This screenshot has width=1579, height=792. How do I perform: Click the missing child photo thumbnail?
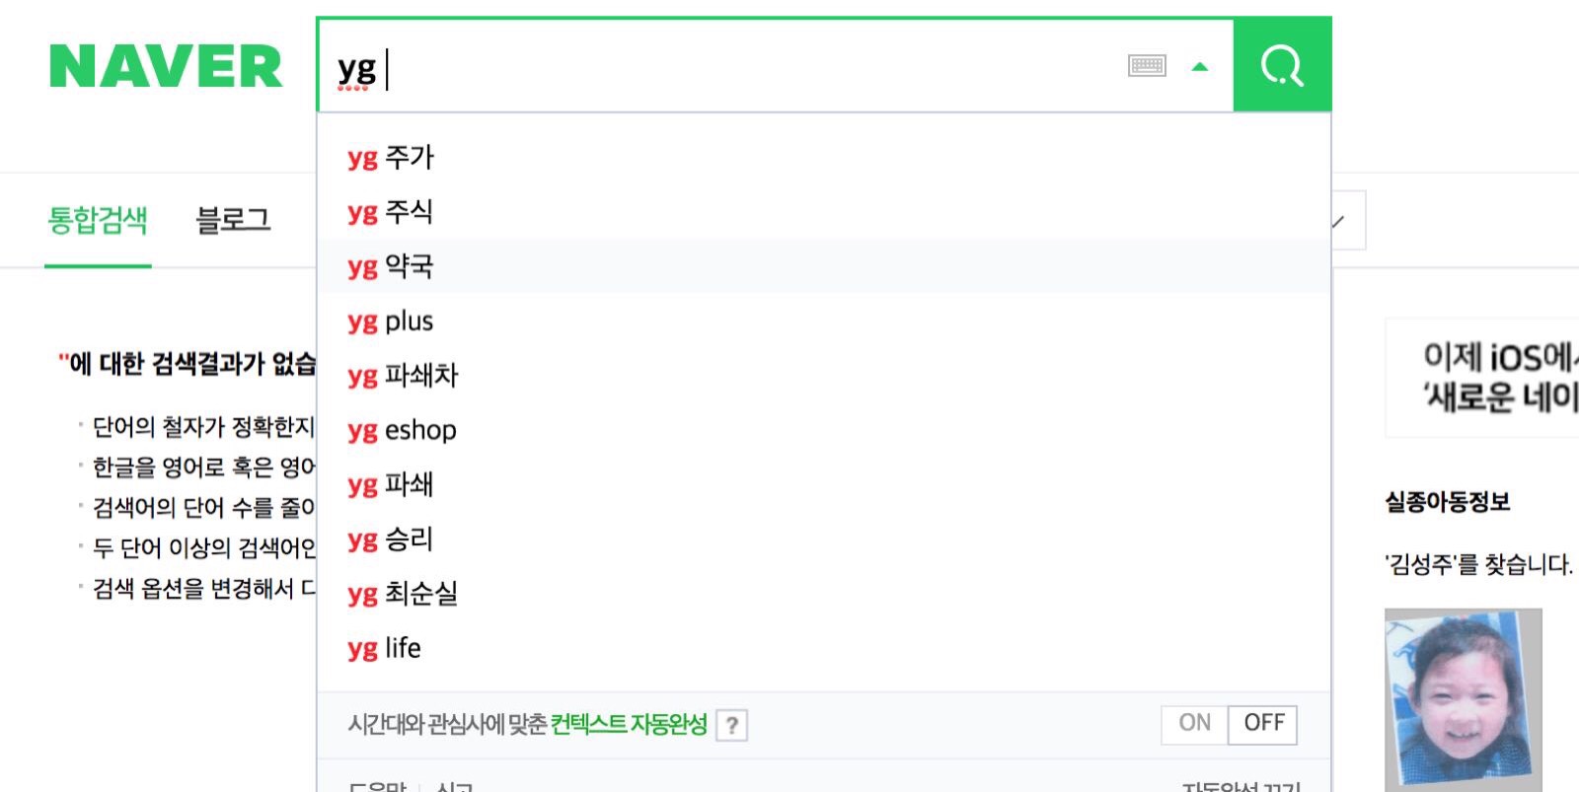coord(1463,698)
